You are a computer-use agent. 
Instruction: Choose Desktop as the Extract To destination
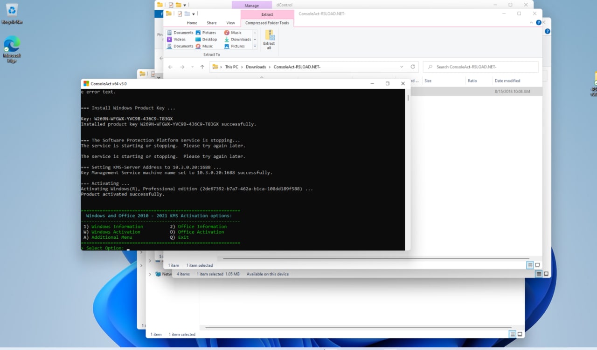206,40
